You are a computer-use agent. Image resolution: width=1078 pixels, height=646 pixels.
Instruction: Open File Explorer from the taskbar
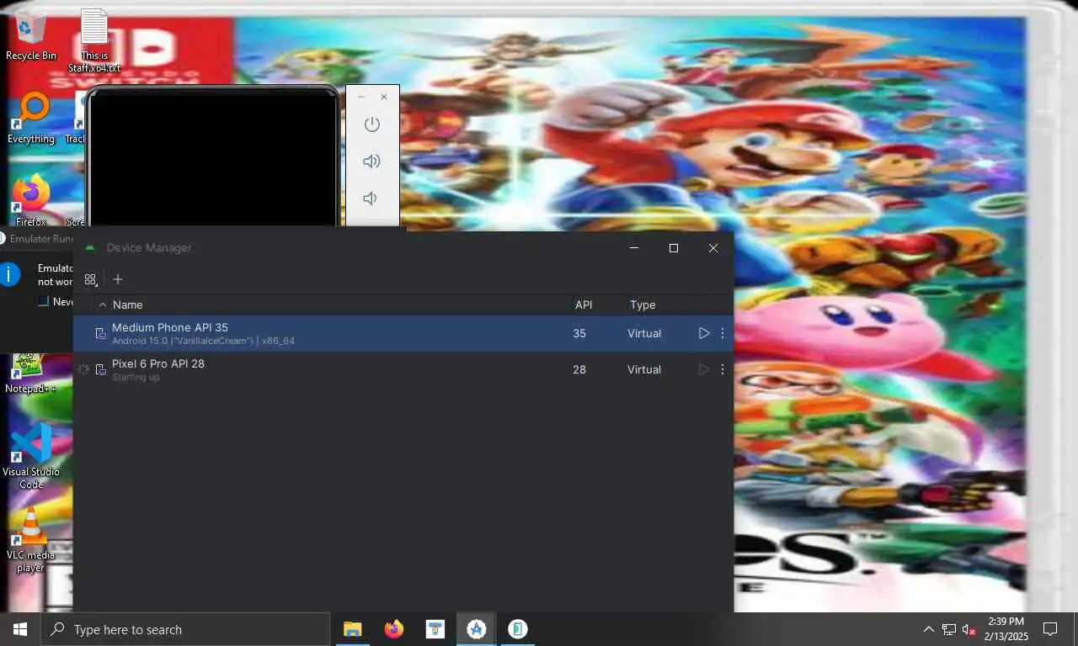[x=352, y=629]
